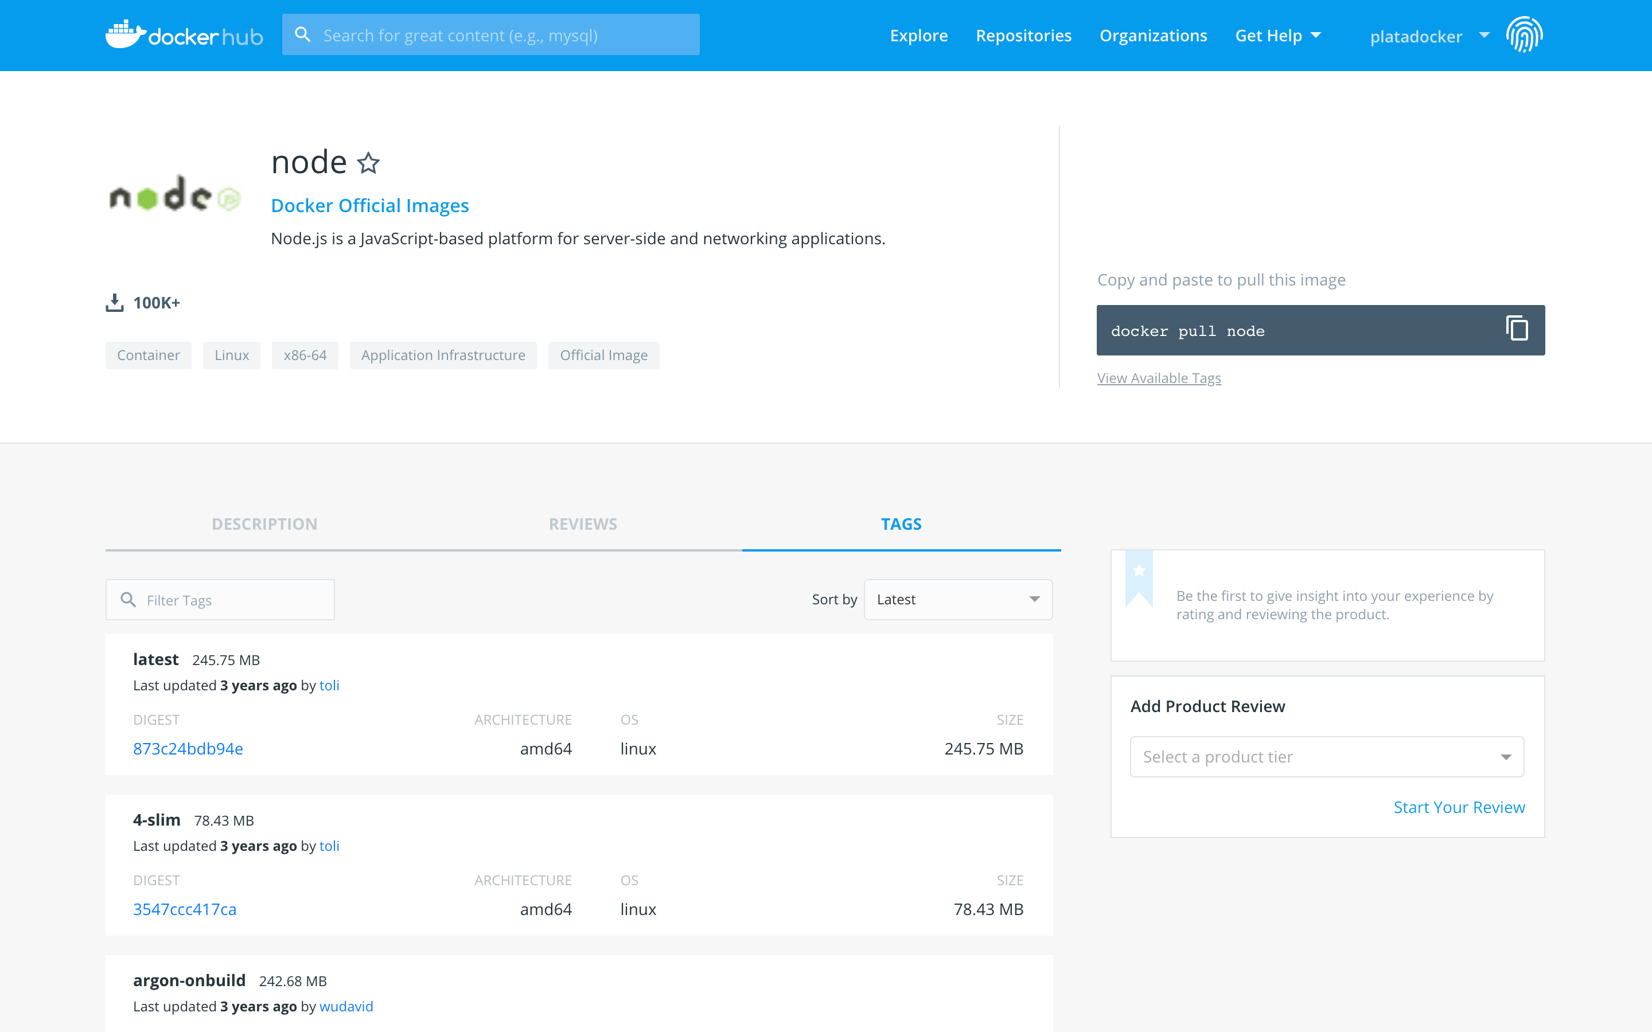Focus the Filter Tags input field
Viewport: 1652px width, 1032px height.
[x=232, y=600]
